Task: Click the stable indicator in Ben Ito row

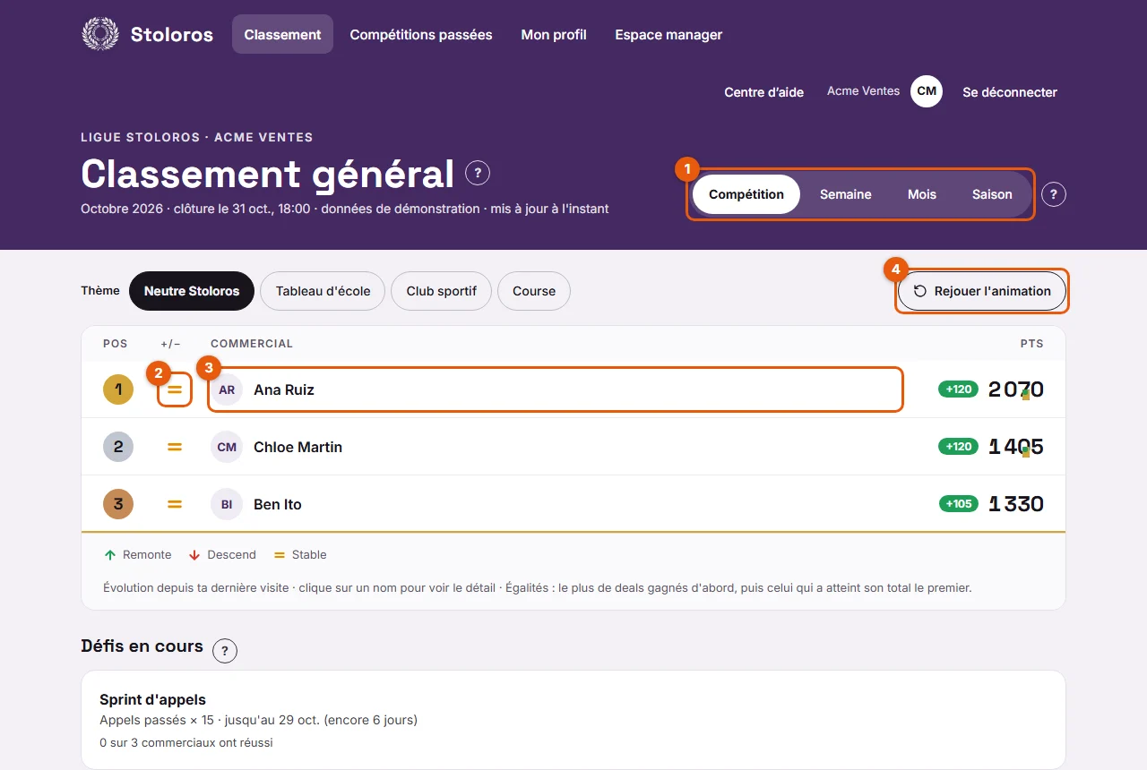Action: pos(175,504)
